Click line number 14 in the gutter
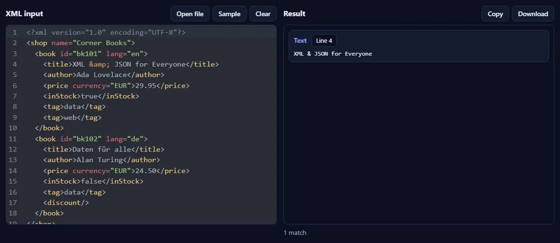This screenshot has height=243, width=560. point(13,171)
